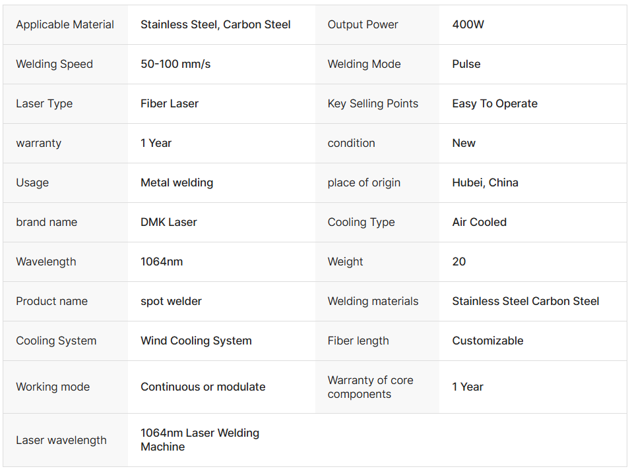Select the Air Cooled cooling type value
Image resolution: width=630 pixels, height=471 pixels.
pyautogui.click(x=480, y=223)
